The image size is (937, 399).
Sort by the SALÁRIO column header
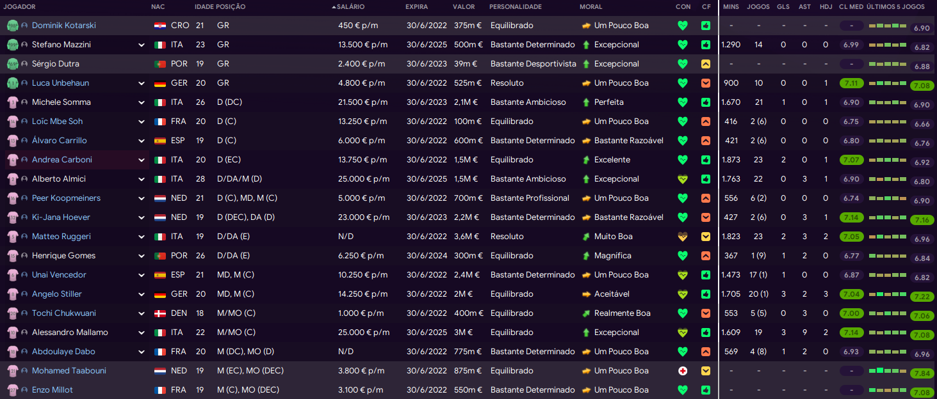[x=350, y=6]
